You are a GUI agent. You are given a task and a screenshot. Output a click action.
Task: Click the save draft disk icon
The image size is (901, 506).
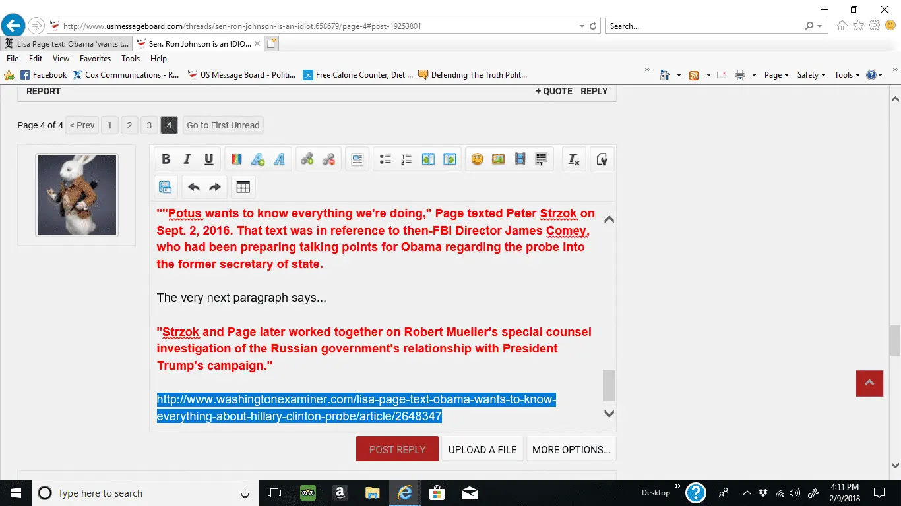coord(165,187)
